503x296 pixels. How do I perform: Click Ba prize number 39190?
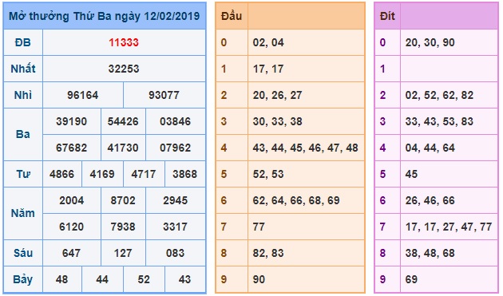[72, 121]
